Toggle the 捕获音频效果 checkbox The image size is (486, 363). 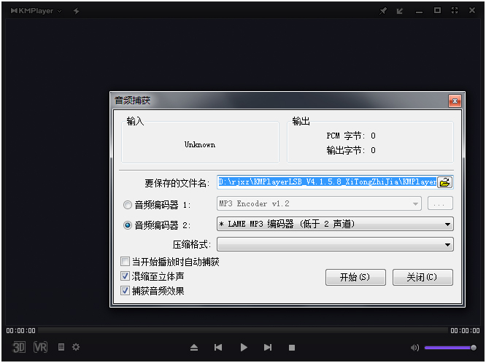[125, 291]
